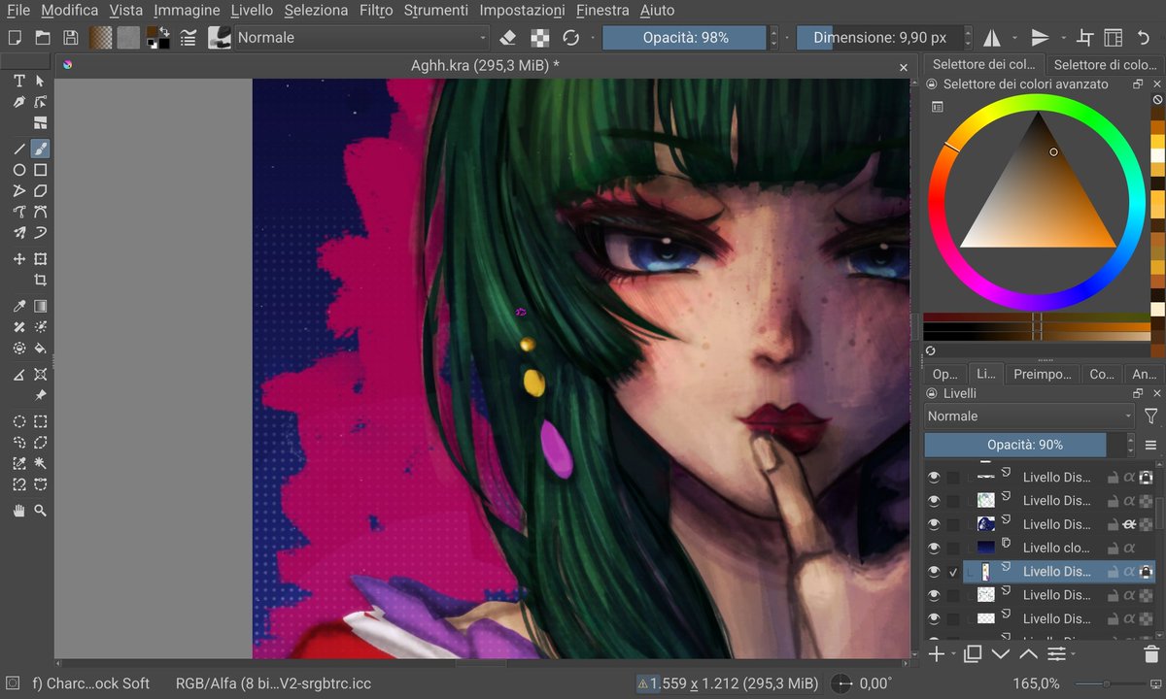Select the Move tool

tap(18, 259)
